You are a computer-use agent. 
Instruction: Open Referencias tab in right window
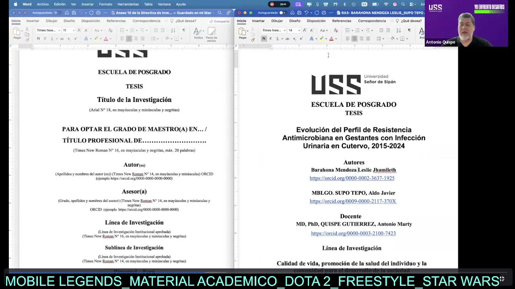pos(342,21)
